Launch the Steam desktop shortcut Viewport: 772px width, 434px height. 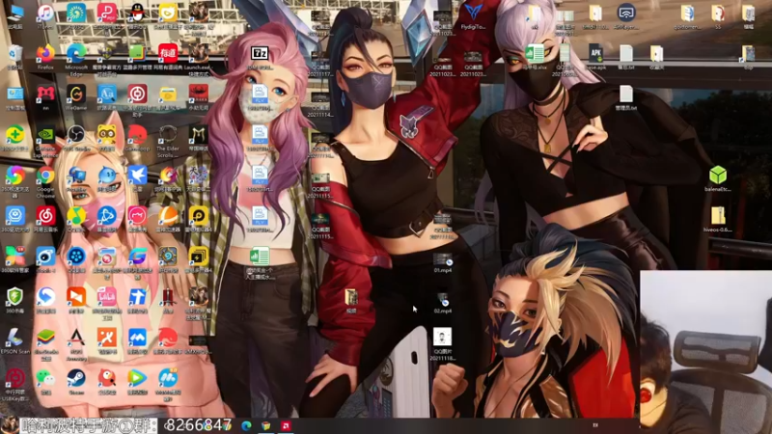point(76,382)
